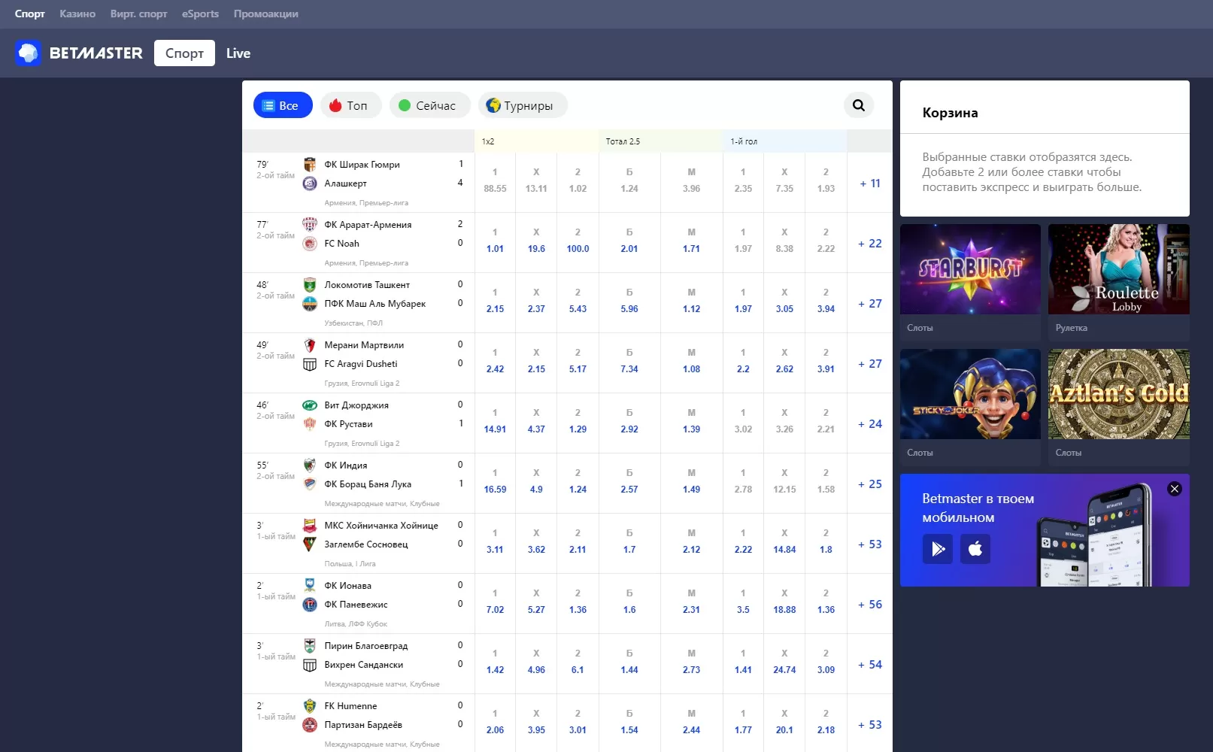Screen dimensions: 1213x752
Task: Switch to the Все filter
Action: (283, 105)
